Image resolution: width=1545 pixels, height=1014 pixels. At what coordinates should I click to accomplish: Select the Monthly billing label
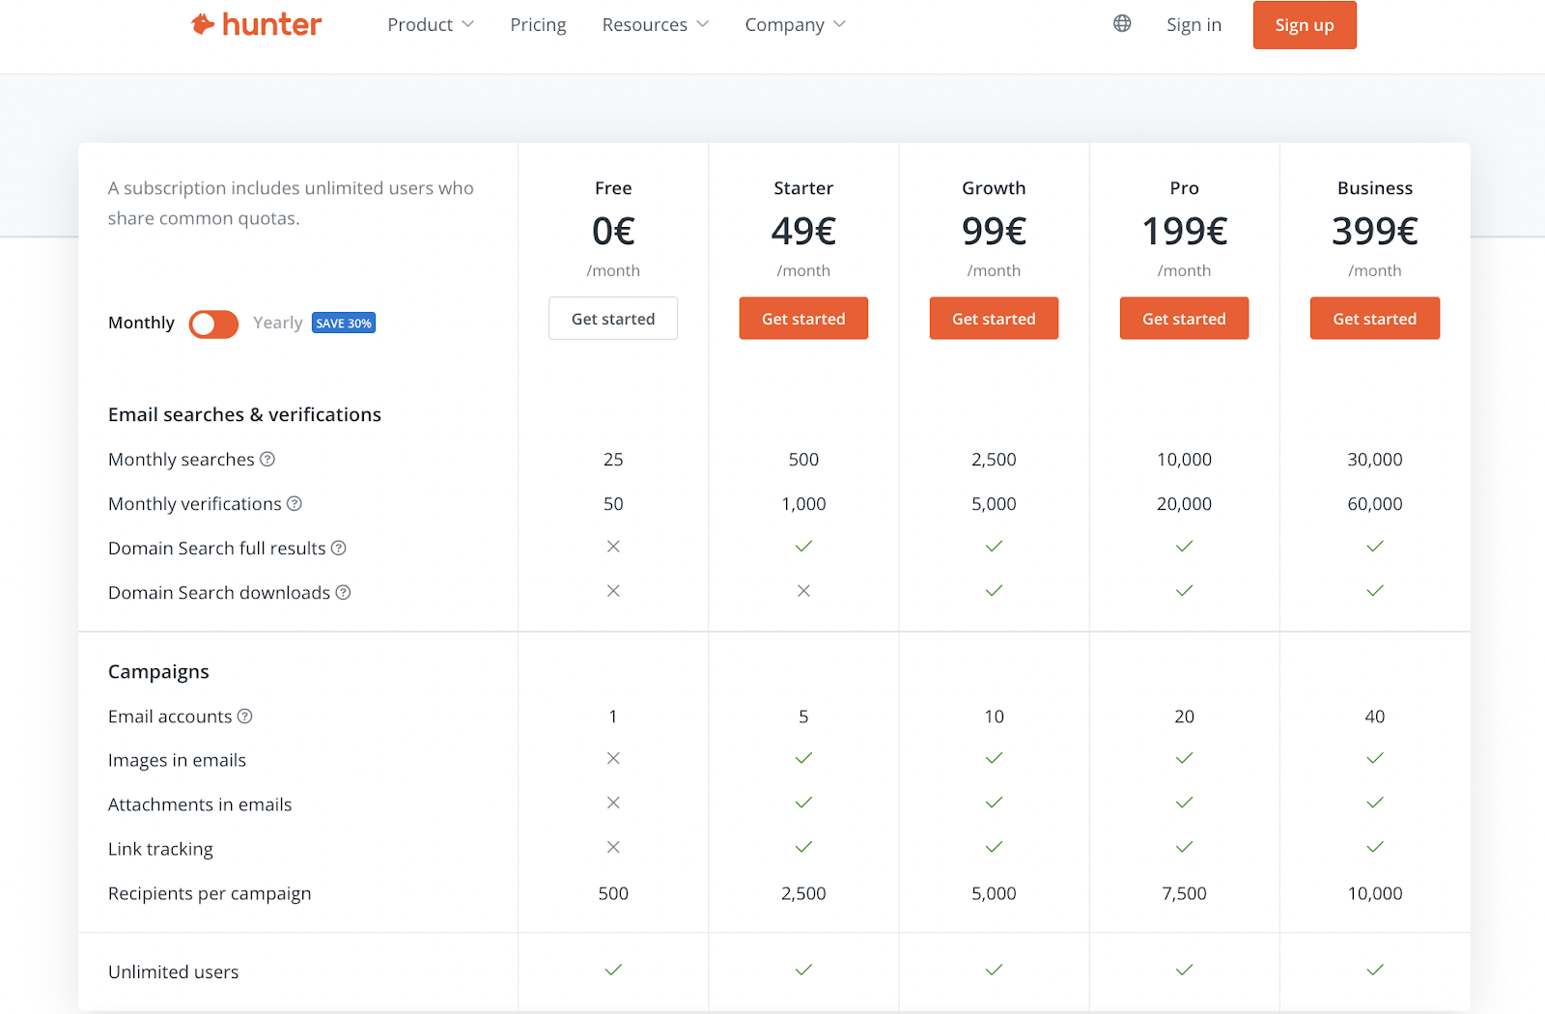point(141,323)
